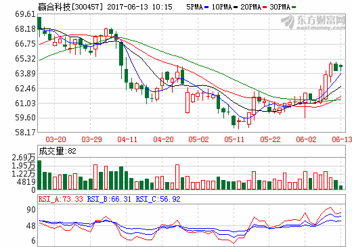The image size is (352, 247).
Task: Click the 06-13 date label
Action: point(342,139)
